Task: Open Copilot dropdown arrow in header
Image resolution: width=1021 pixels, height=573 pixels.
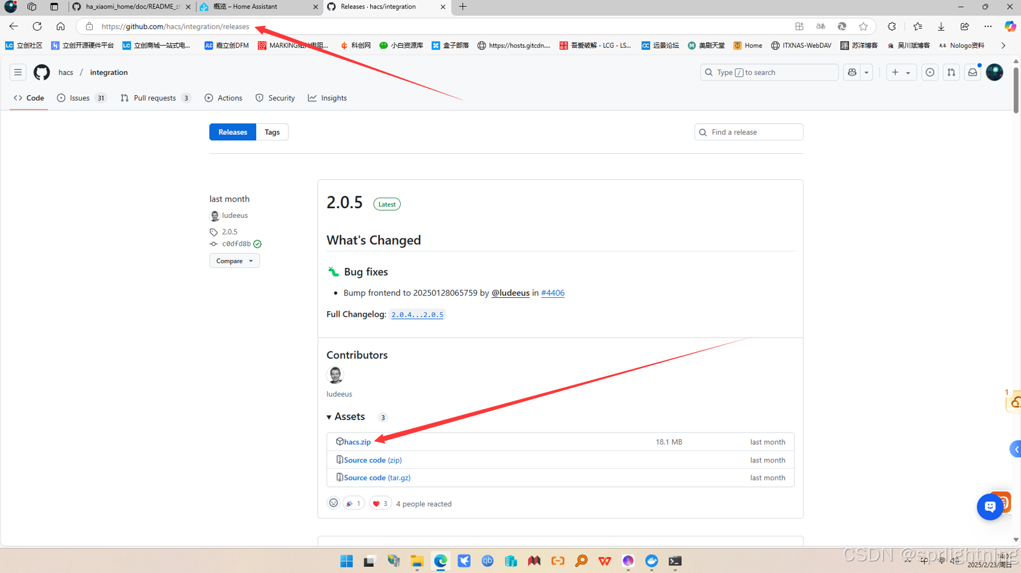Action: click(866, 72)
